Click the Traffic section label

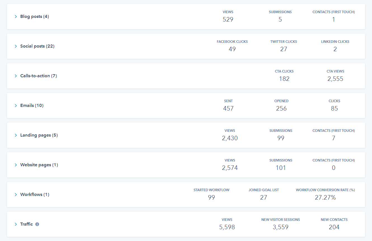coord(27,224)
